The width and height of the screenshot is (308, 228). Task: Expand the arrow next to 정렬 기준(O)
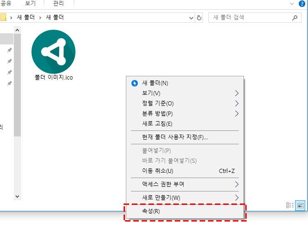(237, 104)
